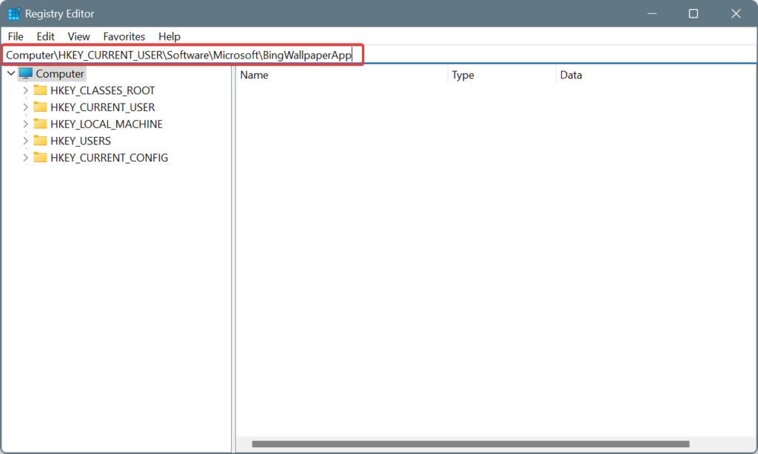Open the Favorites menu
This screenshot has height=454, width=758.
tap(124, 36)
